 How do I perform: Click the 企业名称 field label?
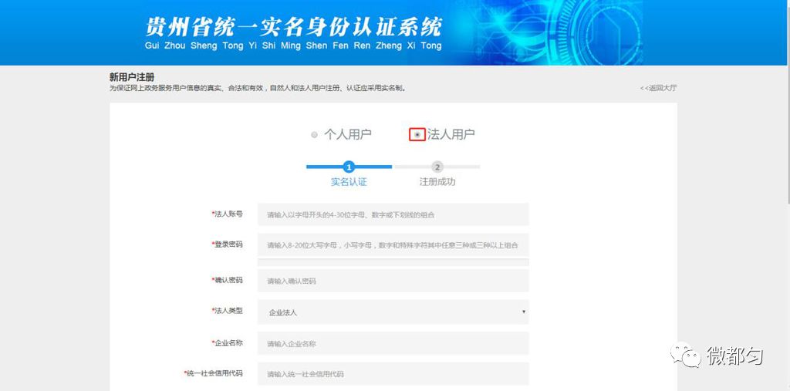[x=228, y=342]
